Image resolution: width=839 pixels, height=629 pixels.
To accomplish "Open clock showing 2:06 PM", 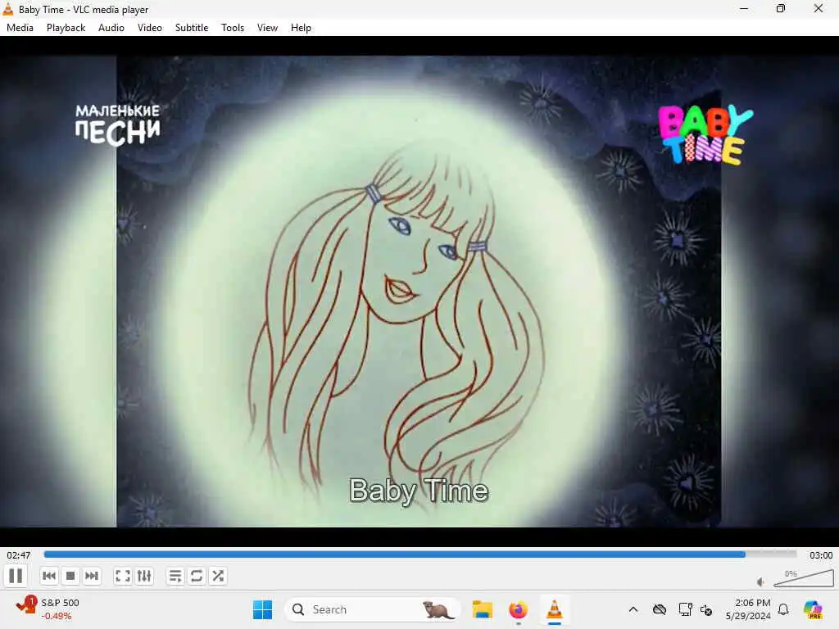I will pos(748,609).
